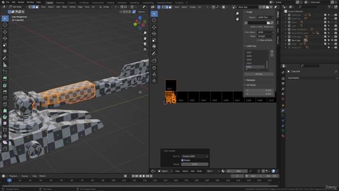Toggle the View as Render checkbox

(258, 40)
